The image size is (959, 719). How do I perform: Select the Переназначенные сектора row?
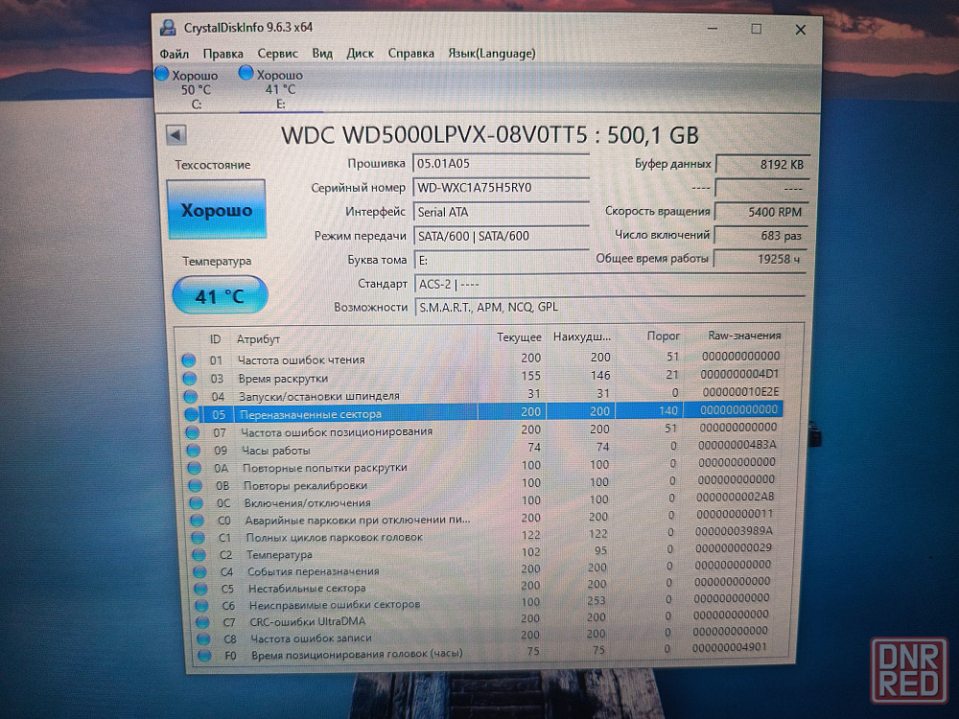tap(482, 412)
